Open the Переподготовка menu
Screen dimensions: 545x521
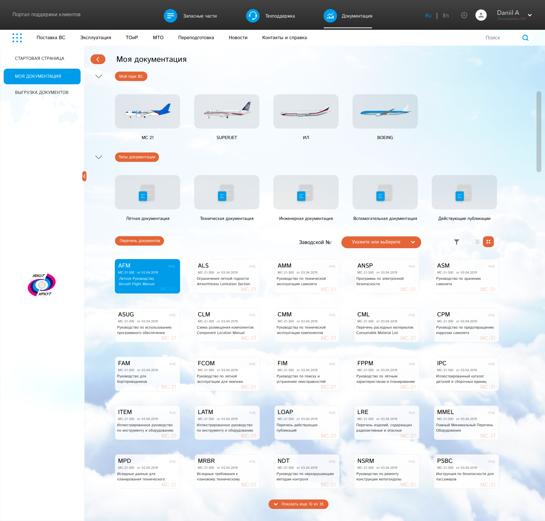tap(196, 38)
